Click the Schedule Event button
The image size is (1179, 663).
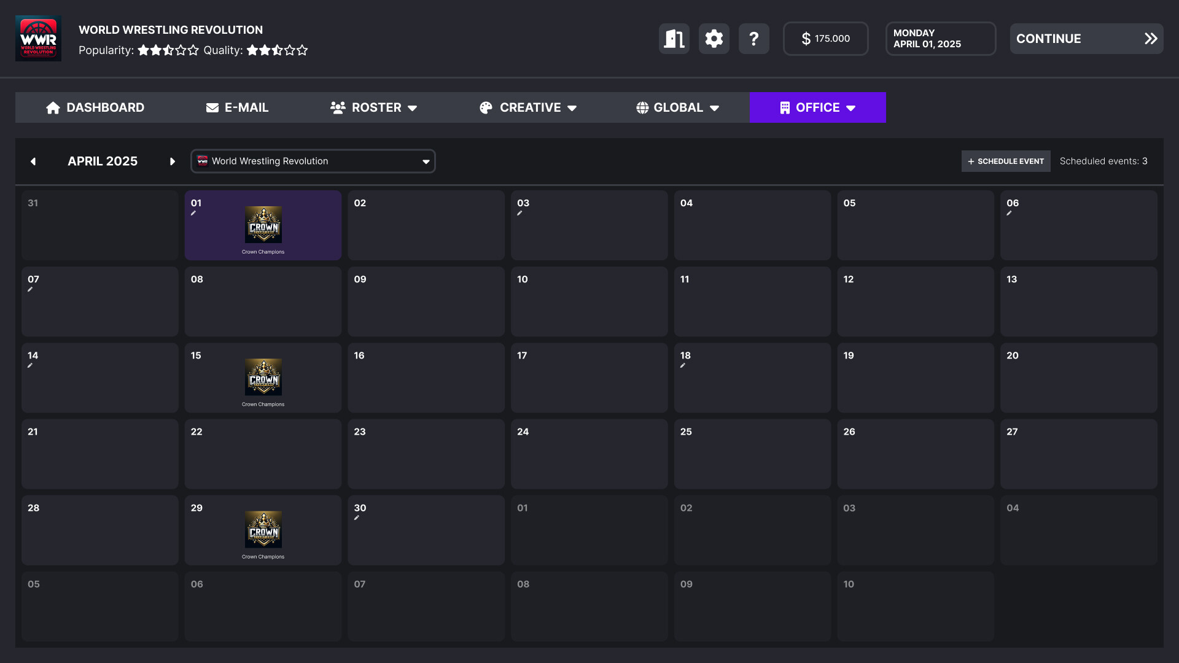[x=1005, y=161]
